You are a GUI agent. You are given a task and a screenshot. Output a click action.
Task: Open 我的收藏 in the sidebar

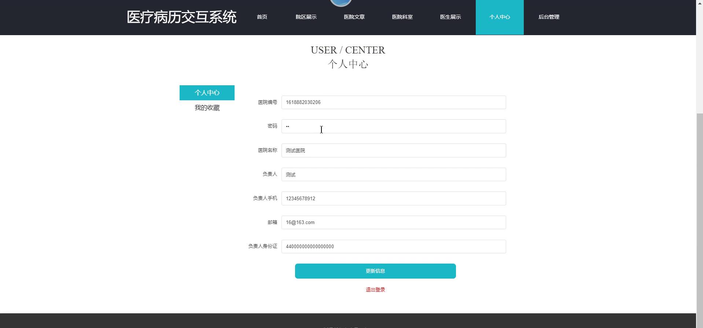207,108
